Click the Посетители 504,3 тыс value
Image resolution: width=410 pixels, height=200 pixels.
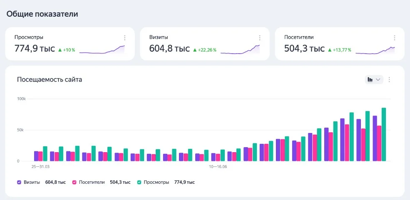point(304,49)
